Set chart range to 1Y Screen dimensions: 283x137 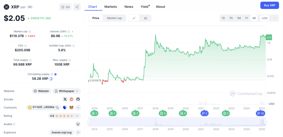click(x=247, y=18)
